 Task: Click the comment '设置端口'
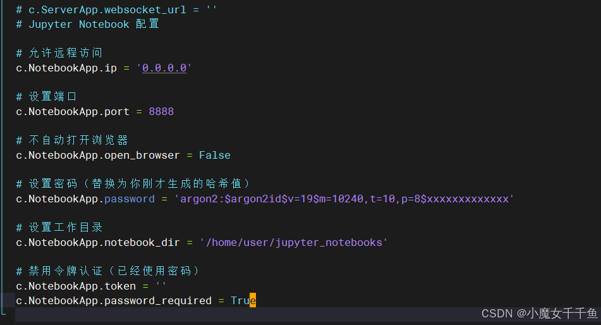tap(46, 96)
